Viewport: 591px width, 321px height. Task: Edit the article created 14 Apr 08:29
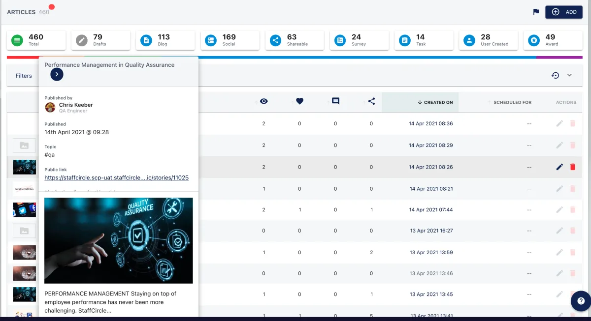click(559, 146)
